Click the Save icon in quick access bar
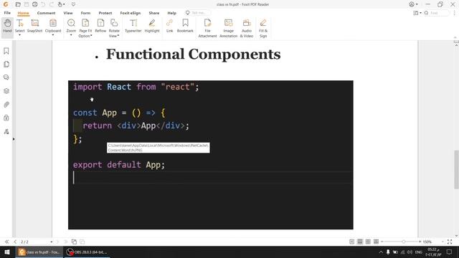Screen dimensions: 459x258 click(27, 4)
